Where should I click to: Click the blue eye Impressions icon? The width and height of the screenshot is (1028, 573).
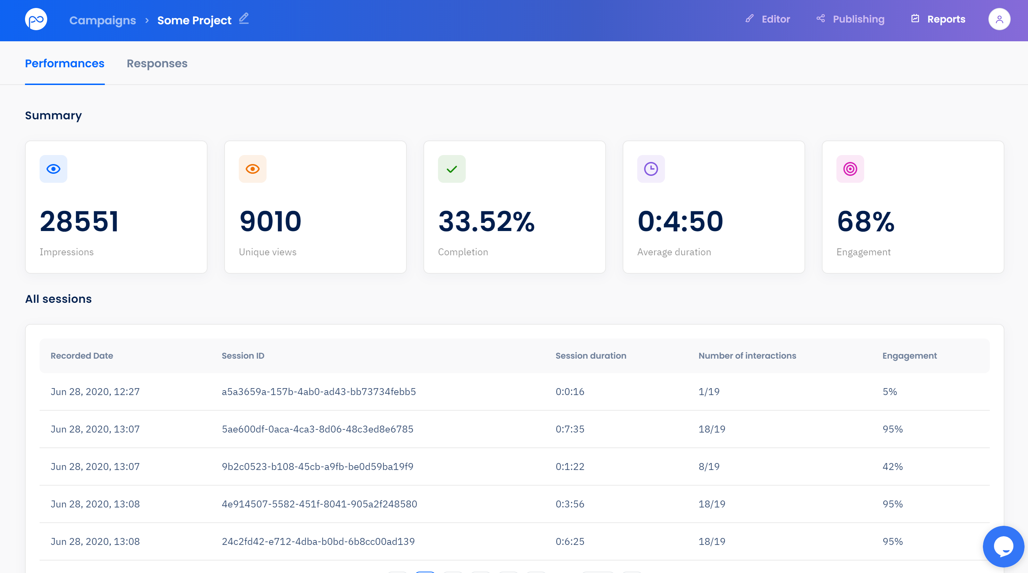(53, 169)
